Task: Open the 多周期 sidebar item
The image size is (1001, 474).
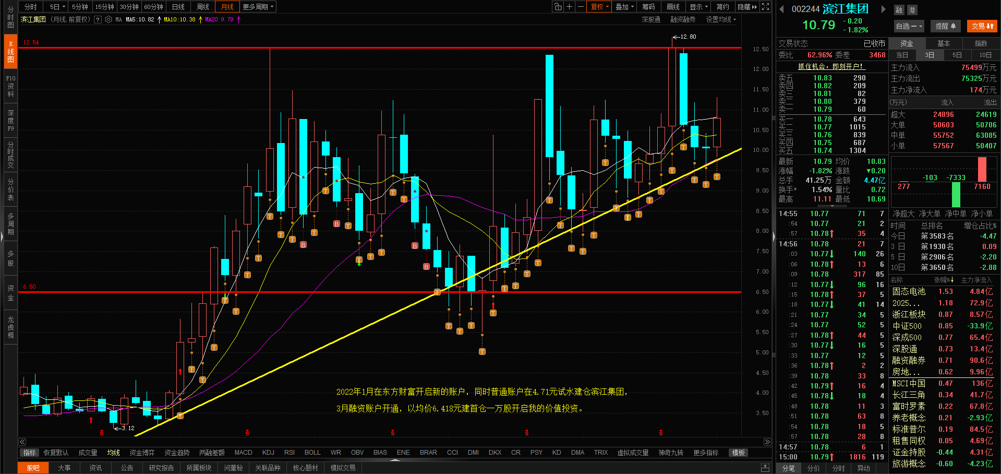Action: tap(10, 224)
